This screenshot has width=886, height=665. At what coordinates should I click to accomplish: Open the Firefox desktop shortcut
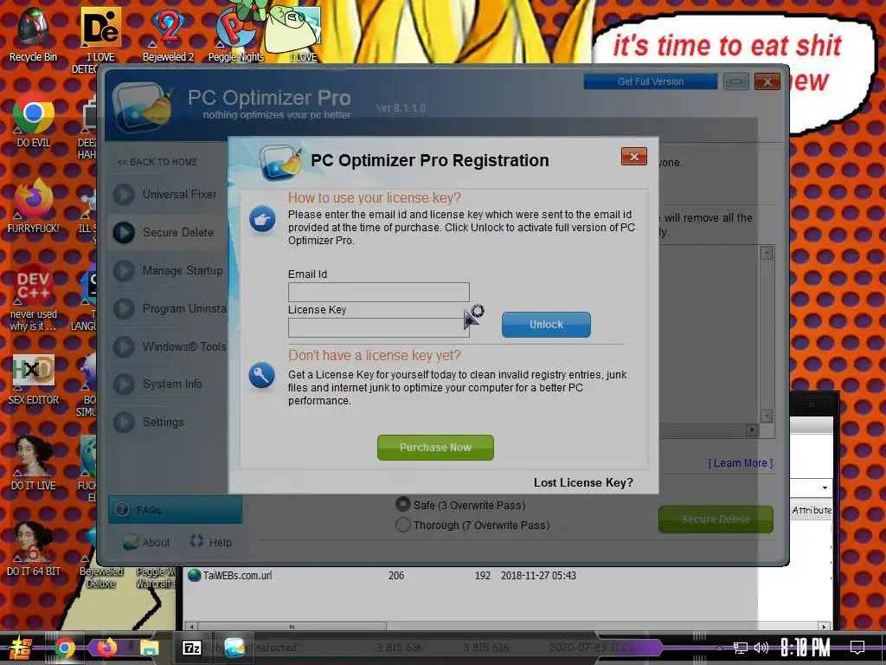(33, 205)
